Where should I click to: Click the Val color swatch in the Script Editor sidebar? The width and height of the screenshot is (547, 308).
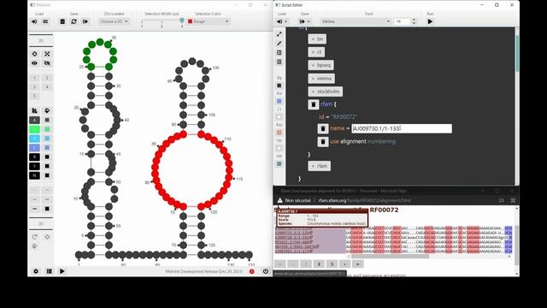[x=279, y=163]
